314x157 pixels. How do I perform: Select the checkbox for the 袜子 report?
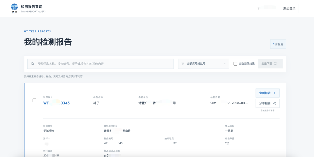(34, 100)
